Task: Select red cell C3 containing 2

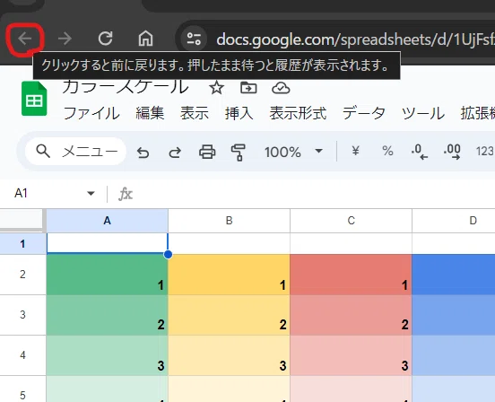Action: coord(351,315)
